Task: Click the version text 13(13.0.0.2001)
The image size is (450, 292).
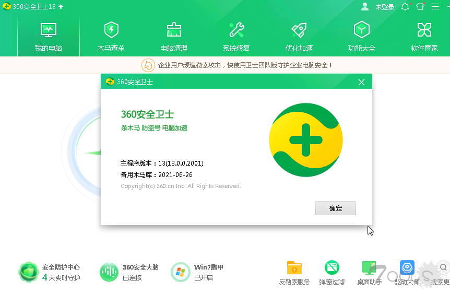Action: click(x=181, y=163)
